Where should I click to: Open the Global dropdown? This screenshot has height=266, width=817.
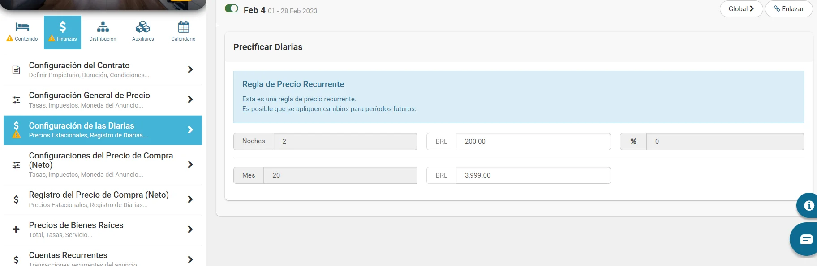tap(741, 9)
